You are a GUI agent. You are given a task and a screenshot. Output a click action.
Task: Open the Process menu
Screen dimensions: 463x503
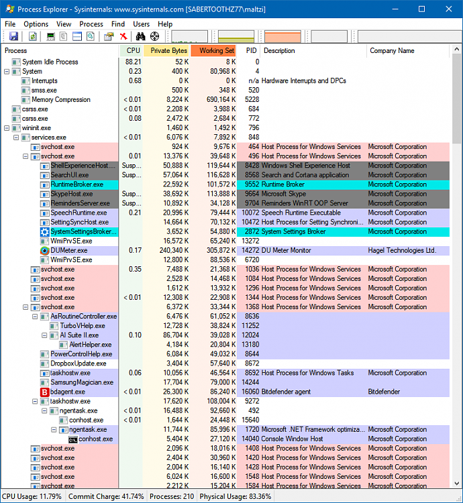(91, 24)
